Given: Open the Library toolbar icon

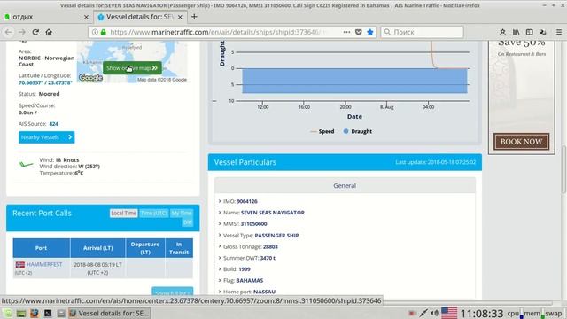Looking at the screenshot, I should click(x=516, y=32).
